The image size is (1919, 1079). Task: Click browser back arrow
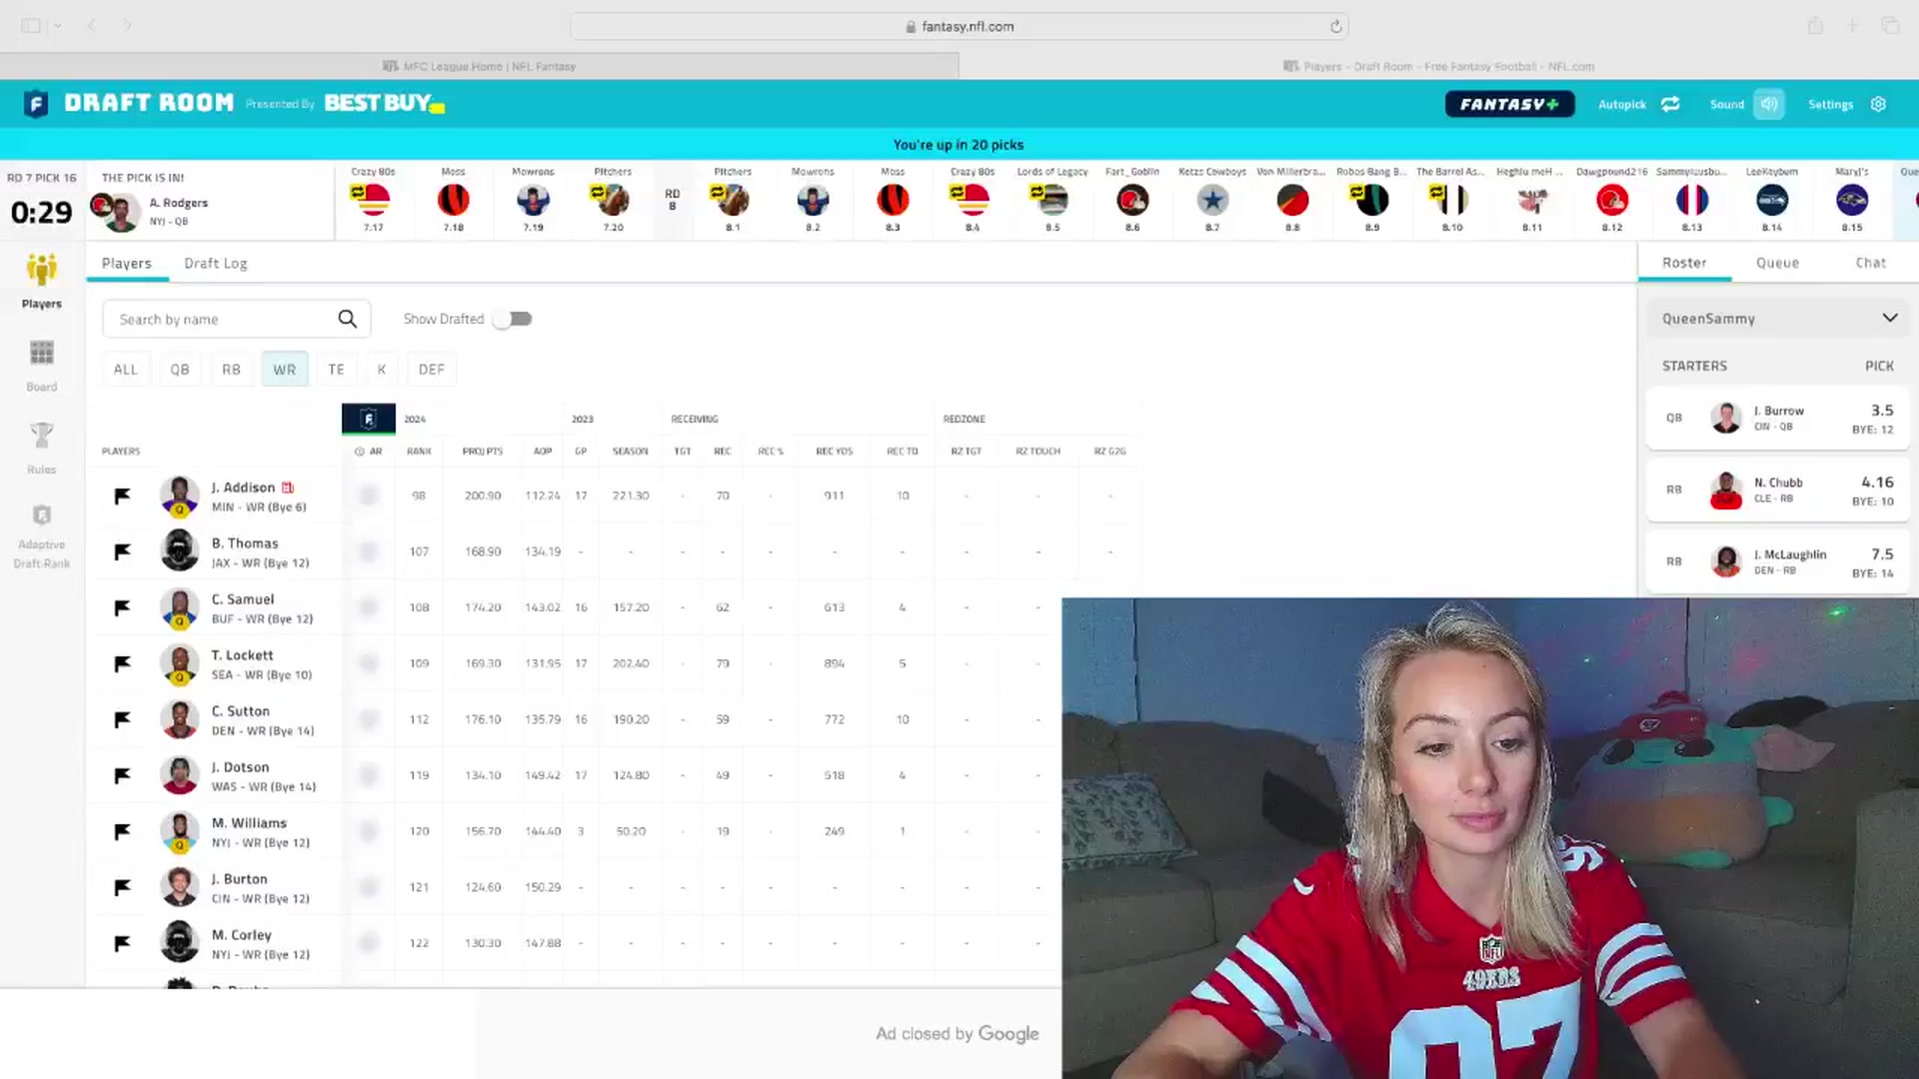[x=91, y=25]
